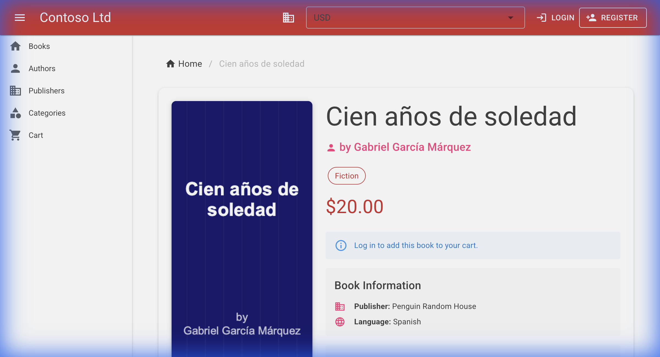Click the LOGIN button
The height and width of the screenshot is (357, 660).
[555, 18]
